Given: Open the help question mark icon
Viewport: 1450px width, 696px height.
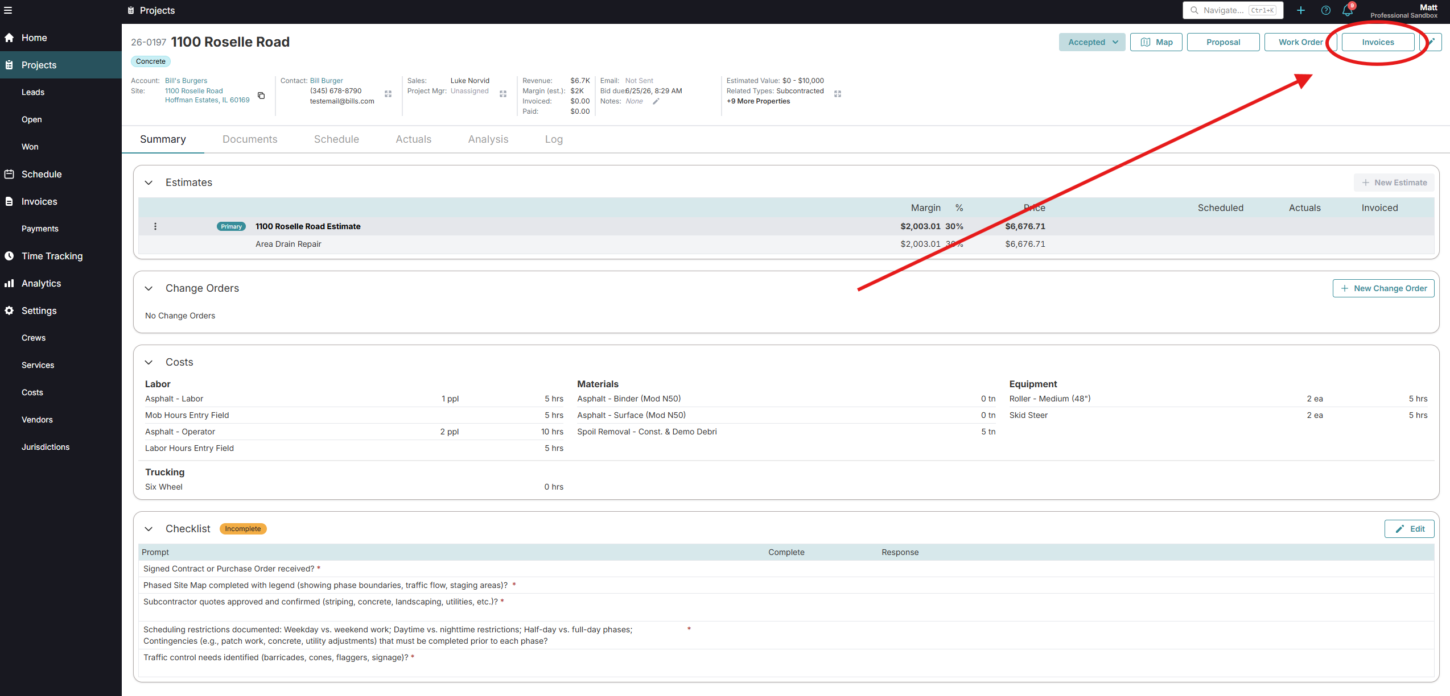Looking at the screenshot, I should pyautogui.click(x=1326, y=10).
